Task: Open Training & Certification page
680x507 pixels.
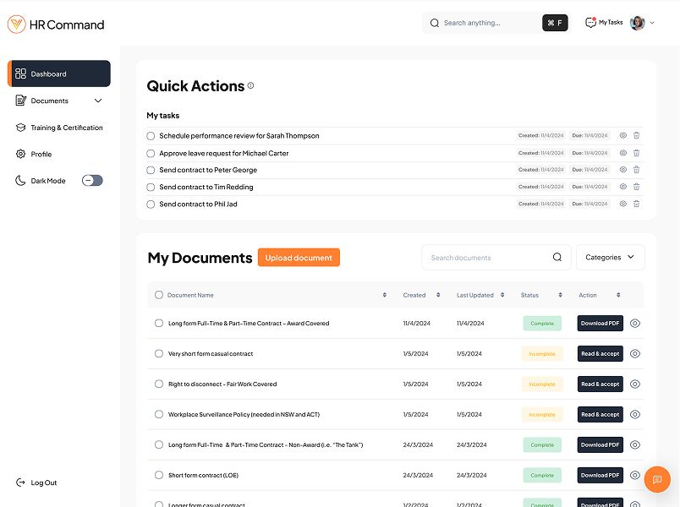Action: (66, 128)
